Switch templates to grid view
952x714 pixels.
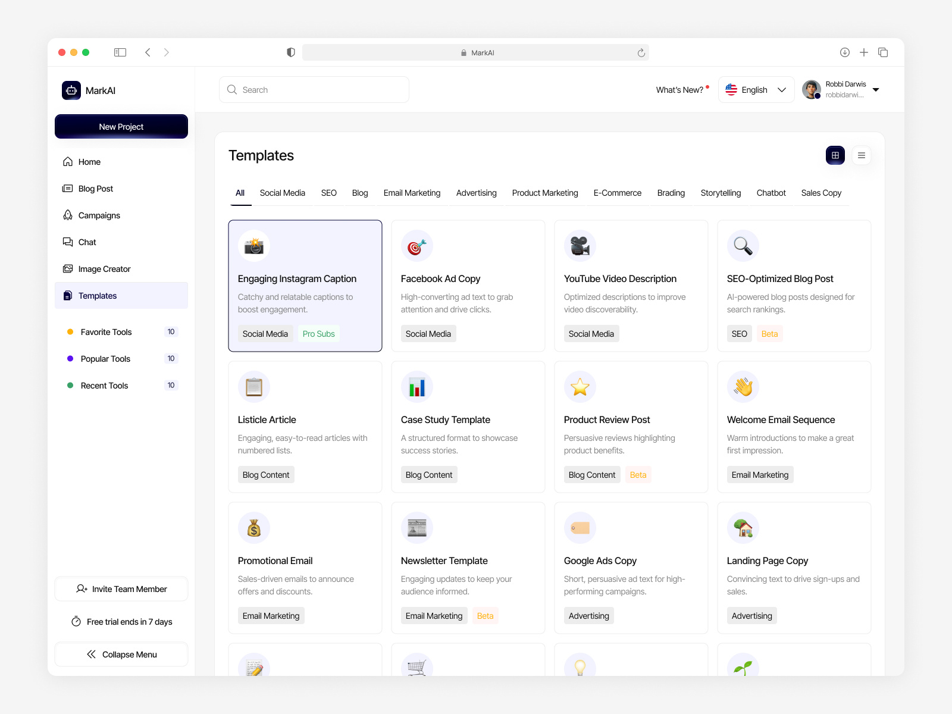[835, 155]
